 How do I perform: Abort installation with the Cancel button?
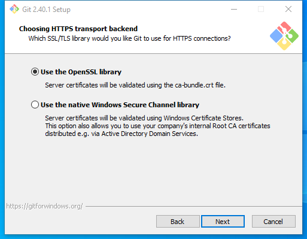(273, 221)
